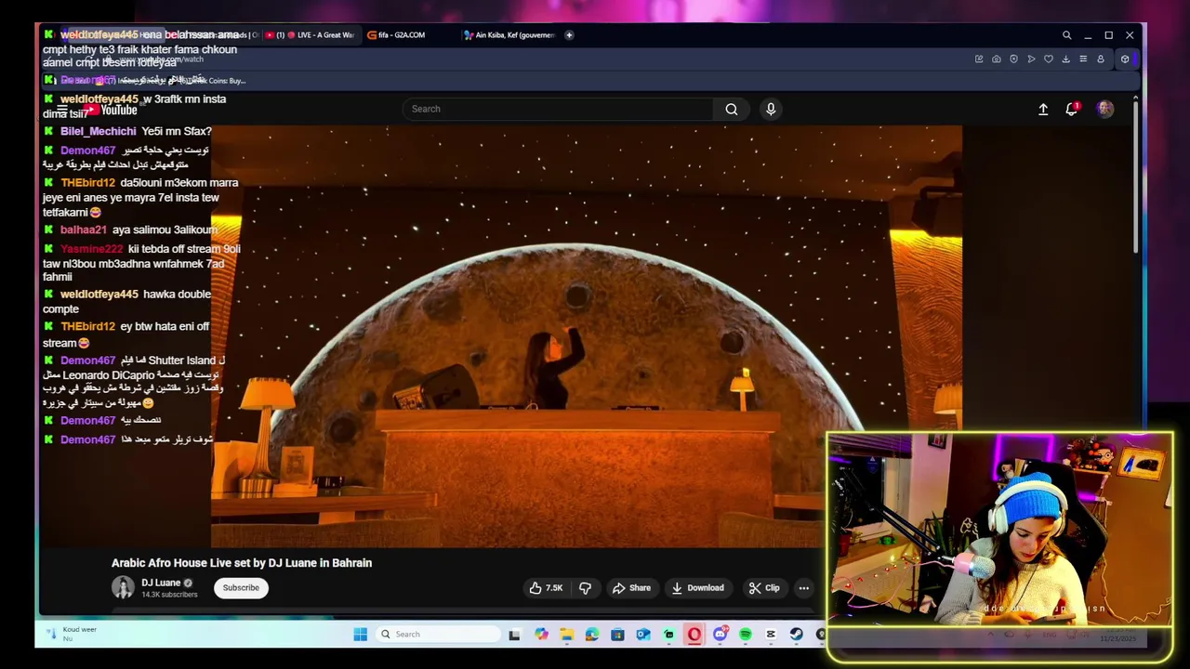Open the browser downloads icon
1190x669 pixels.
tap(1066, 59)
